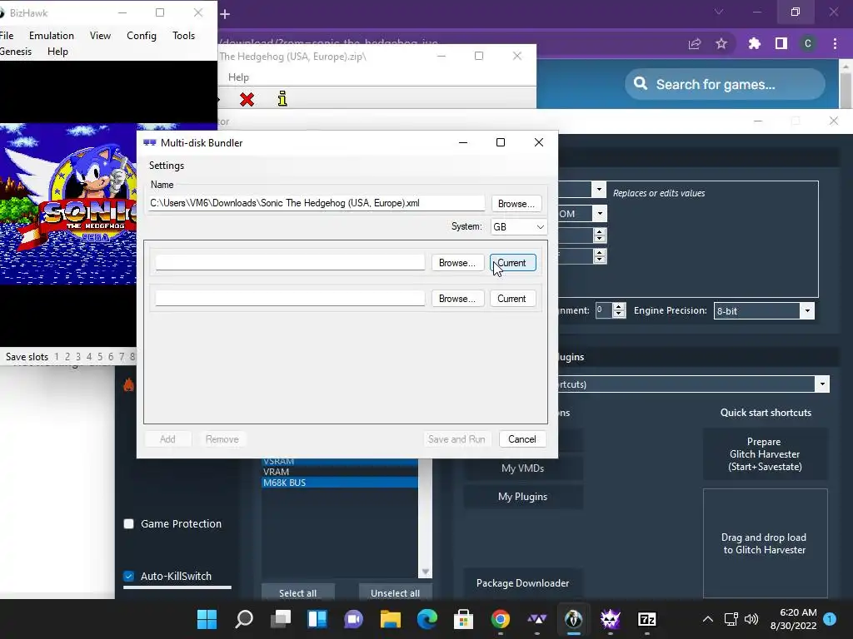The width and height of the screenshot is (853, 639).
Task: Click the search magnifier icon on website
Action: tap(641, 84)
